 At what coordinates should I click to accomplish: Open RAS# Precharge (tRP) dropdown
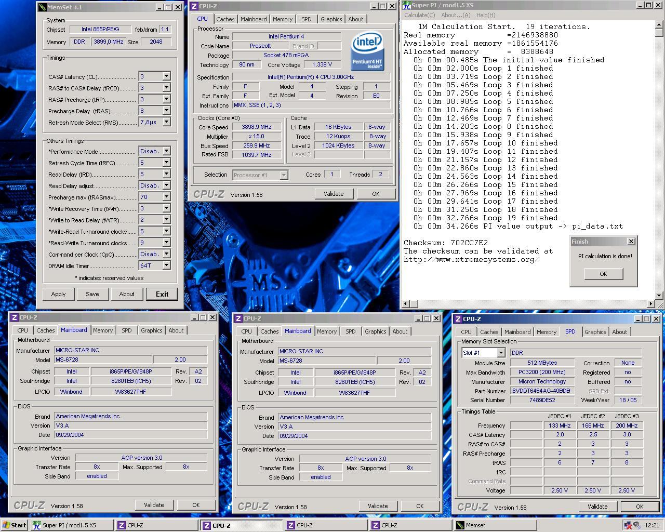pos(166,99)
